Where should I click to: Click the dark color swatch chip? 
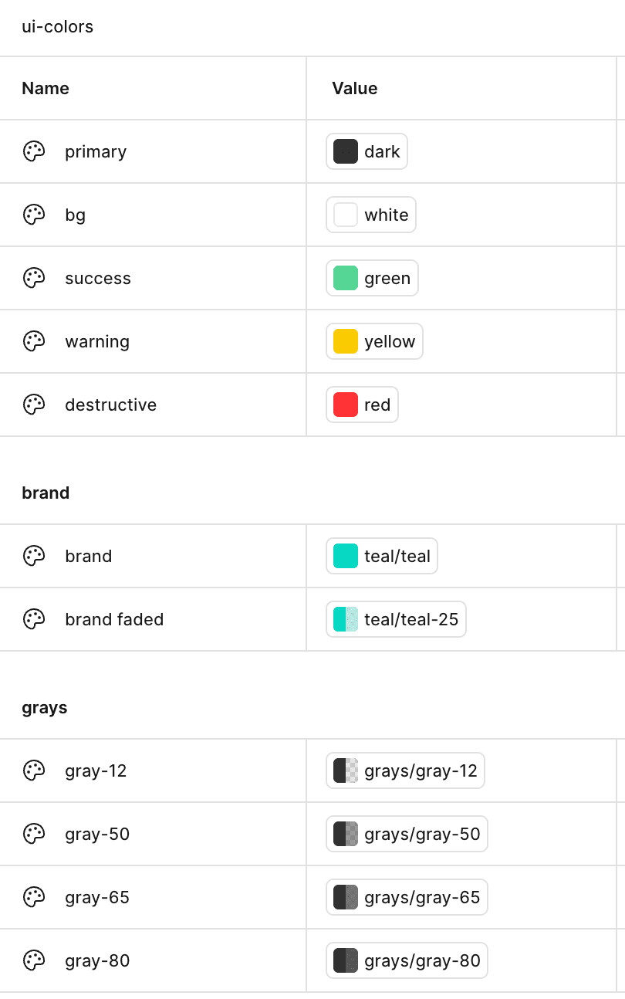[367, 151]
